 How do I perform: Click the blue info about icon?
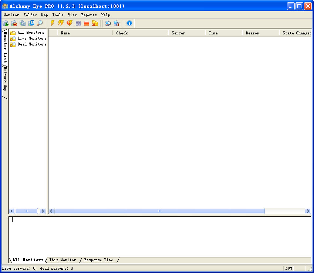point(129,23)
